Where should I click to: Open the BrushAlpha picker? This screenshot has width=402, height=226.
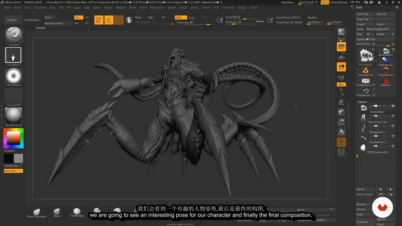(x=14, y=76)
